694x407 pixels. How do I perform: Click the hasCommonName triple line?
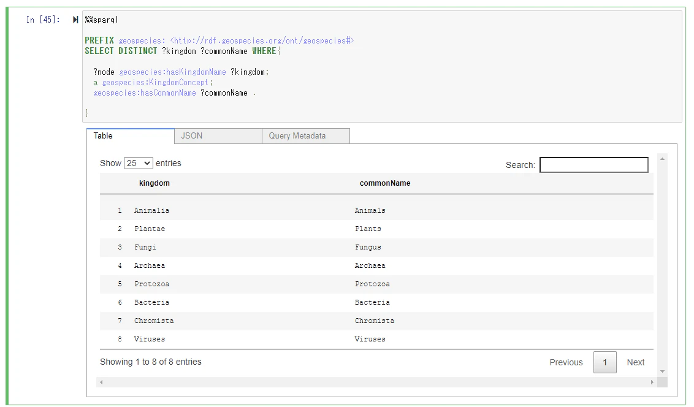(x=174, y=93)
